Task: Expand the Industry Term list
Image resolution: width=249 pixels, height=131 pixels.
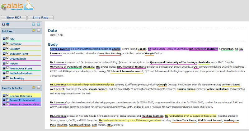Action: 4,53
